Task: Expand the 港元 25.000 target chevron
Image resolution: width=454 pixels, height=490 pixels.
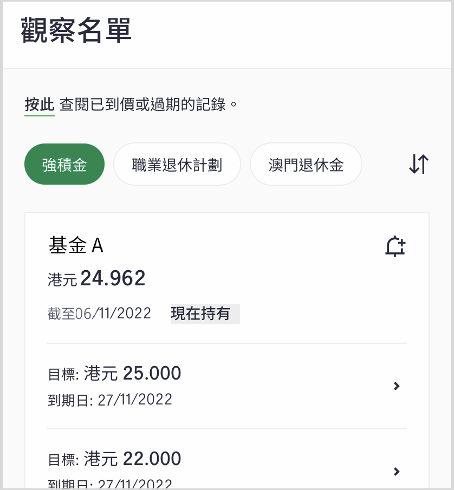Action: click(x=397, y=386)
